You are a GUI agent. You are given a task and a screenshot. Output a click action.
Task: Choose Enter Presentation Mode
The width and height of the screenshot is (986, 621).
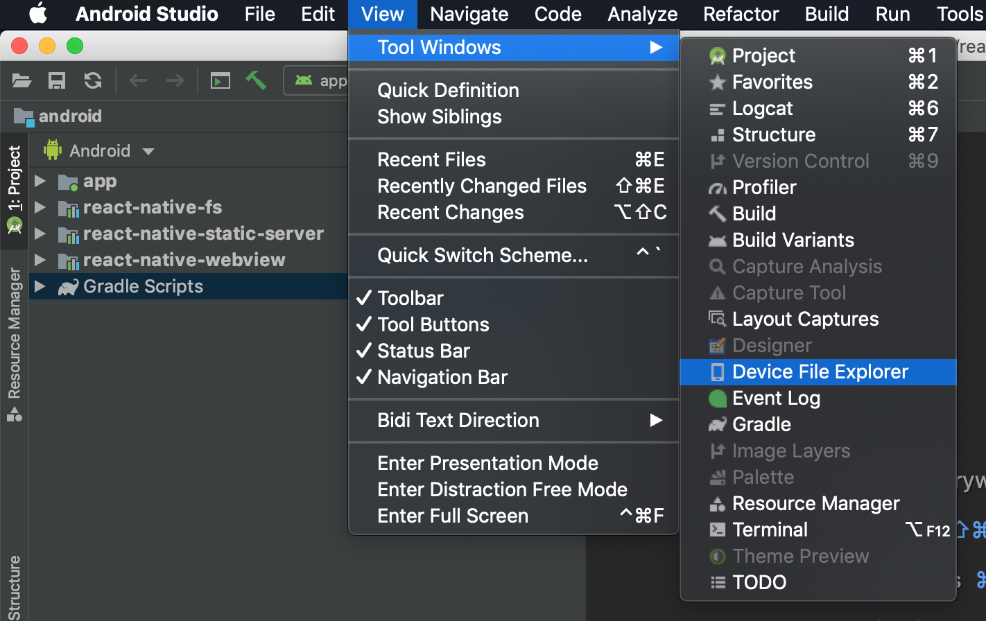[513, 463]
